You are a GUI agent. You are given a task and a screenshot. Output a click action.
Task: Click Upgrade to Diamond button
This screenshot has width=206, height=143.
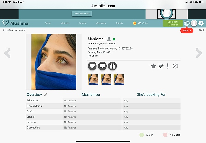(x=173, y=23)
